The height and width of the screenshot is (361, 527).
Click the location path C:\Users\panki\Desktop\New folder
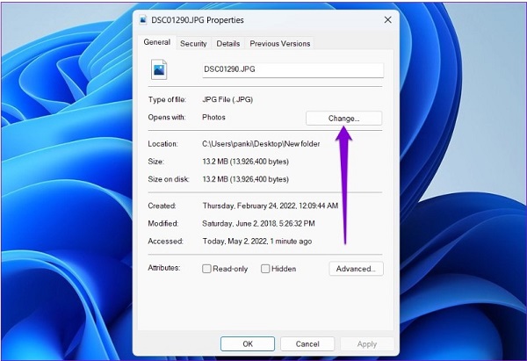(261, 144)
